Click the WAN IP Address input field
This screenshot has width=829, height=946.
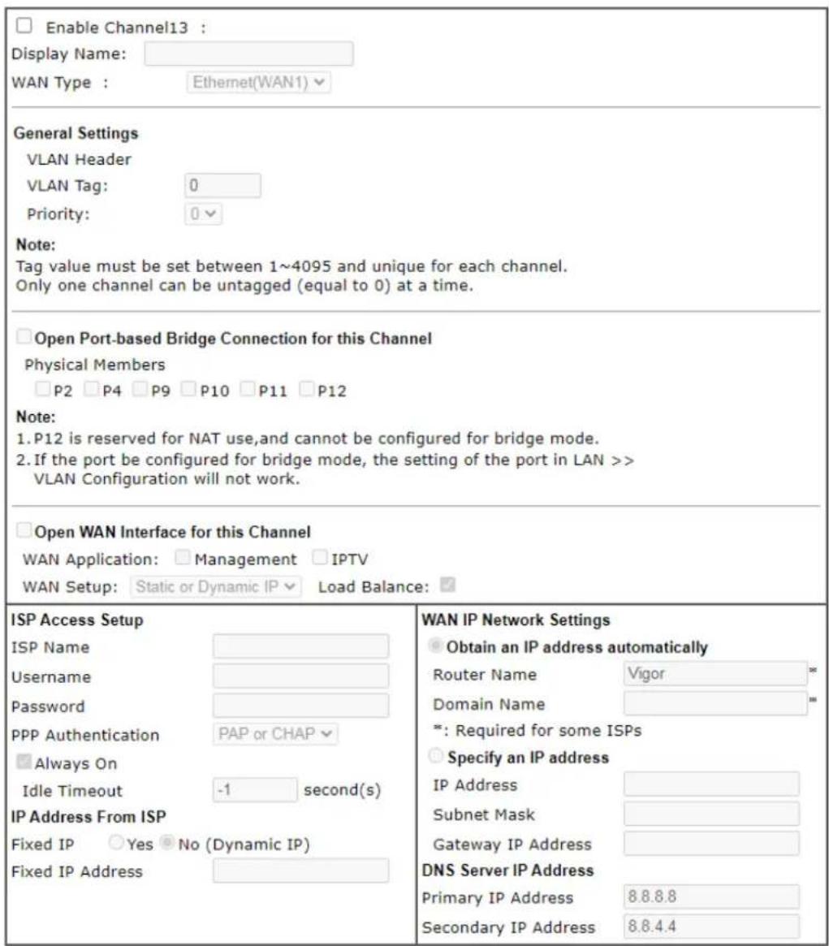tap(711, 784)
